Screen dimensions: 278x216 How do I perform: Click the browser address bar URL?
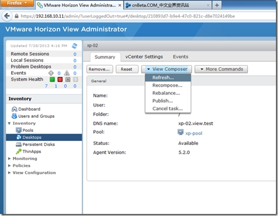(128, 16)
